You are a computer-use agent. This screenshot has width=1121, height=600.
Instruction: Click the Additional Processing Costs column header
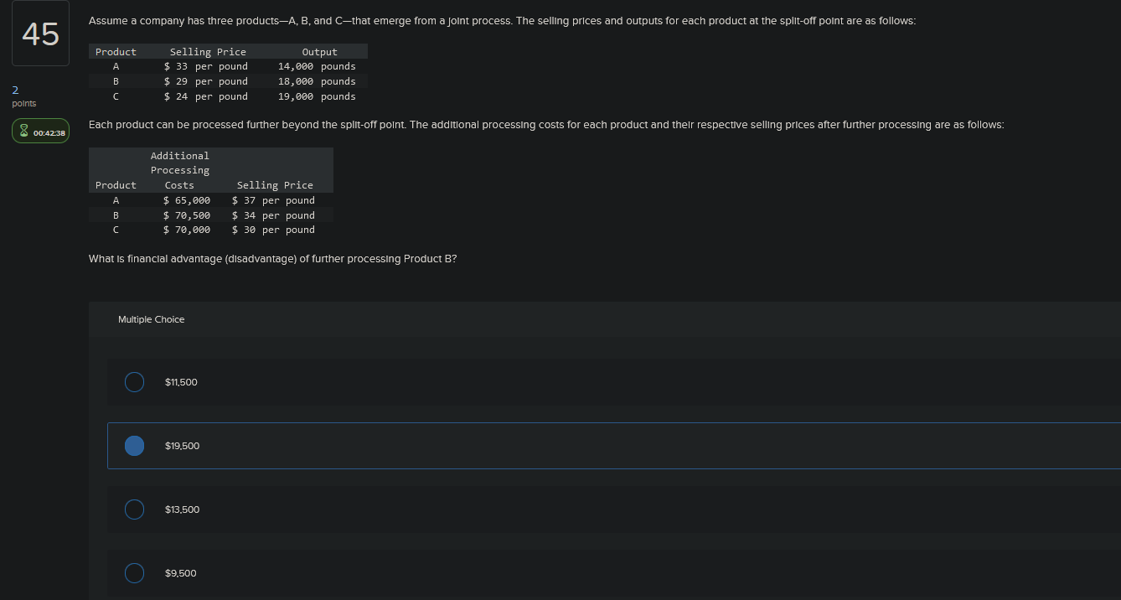tap(179, 170)
